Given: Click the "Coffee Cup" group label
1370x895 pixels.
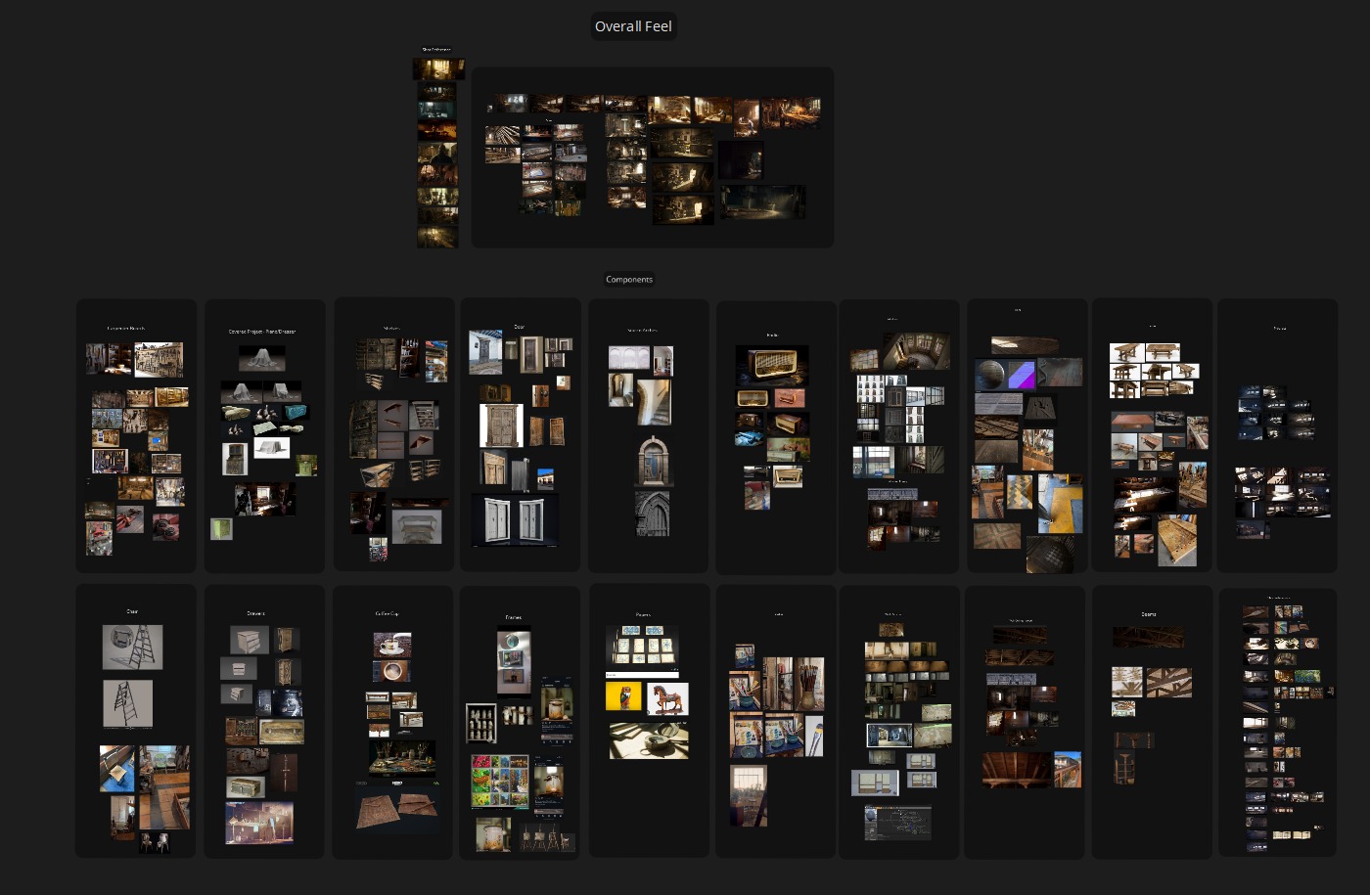Looking at the screenshot, I should click(x=388, y=613).
